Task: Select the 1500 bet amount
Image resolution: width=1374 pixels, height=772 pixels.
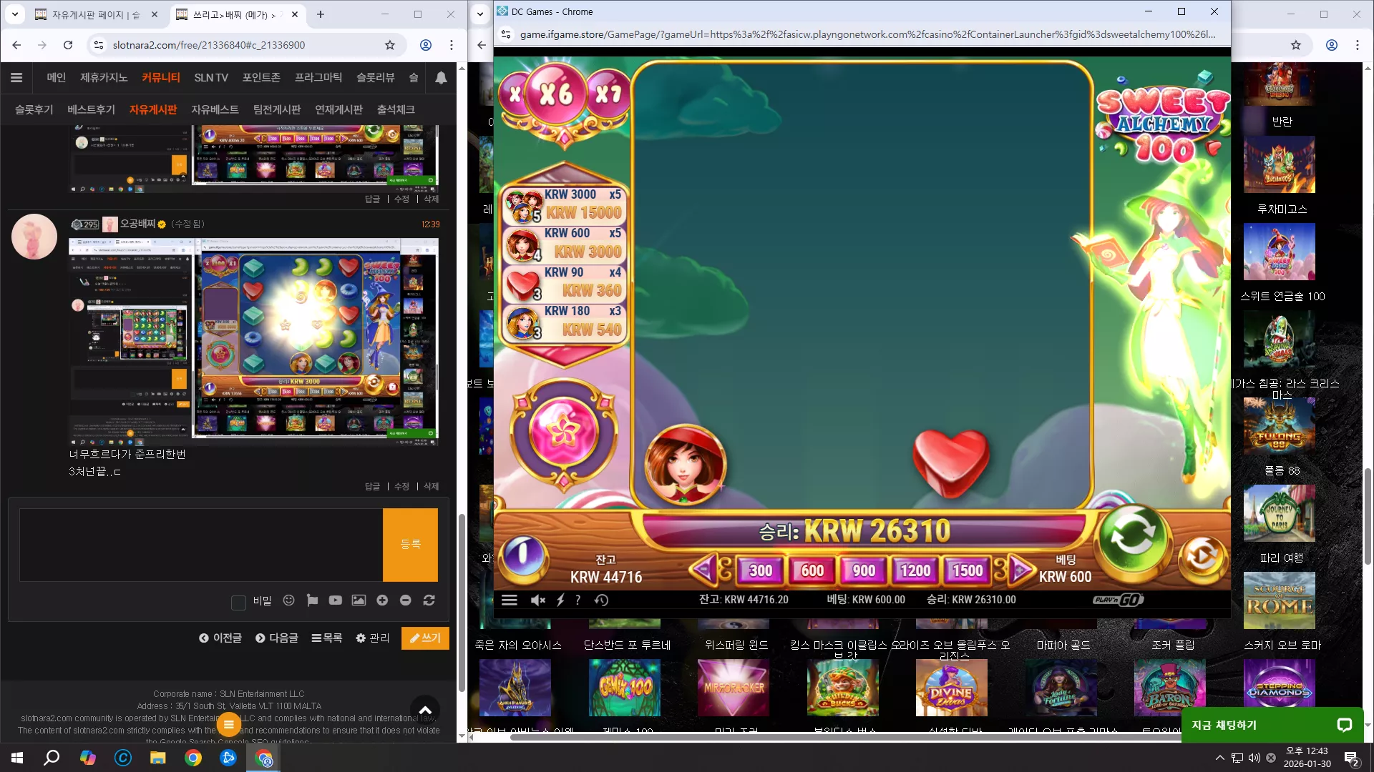Action: 967,570
